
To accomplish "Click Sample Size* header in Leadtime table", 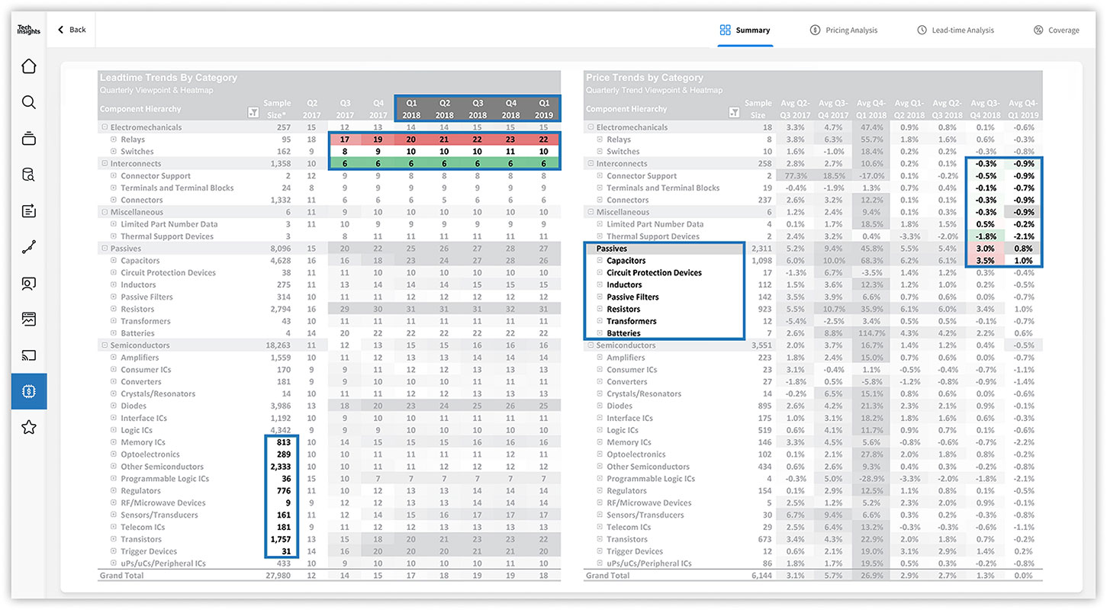I will 277,108.
